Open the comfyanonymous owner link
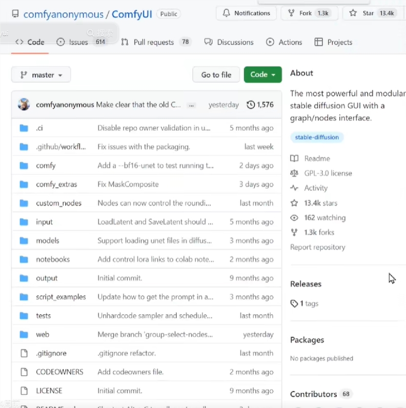This screenshot has height=408, width=406. coord(63,14)
